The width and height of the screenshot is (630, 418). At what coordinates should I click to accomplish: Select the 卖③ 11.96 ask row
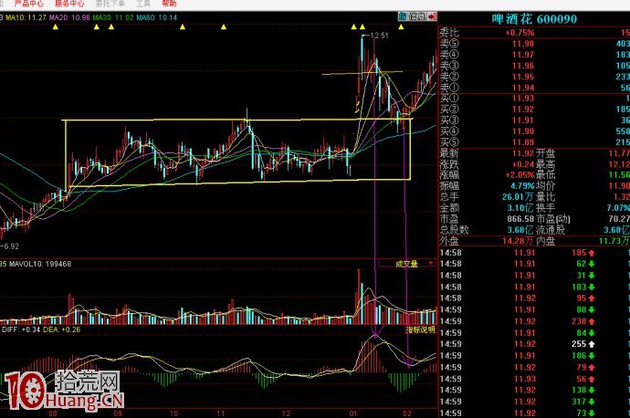[534, 66]
